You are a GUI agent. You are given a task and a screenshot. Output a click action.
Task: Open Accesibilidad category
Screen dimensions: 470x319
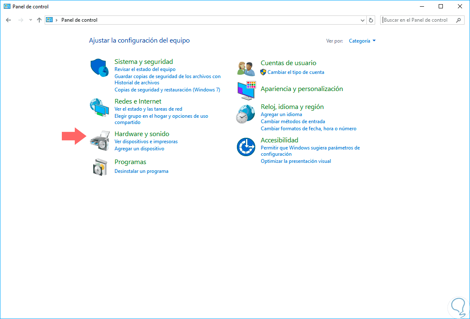(279, 140)
